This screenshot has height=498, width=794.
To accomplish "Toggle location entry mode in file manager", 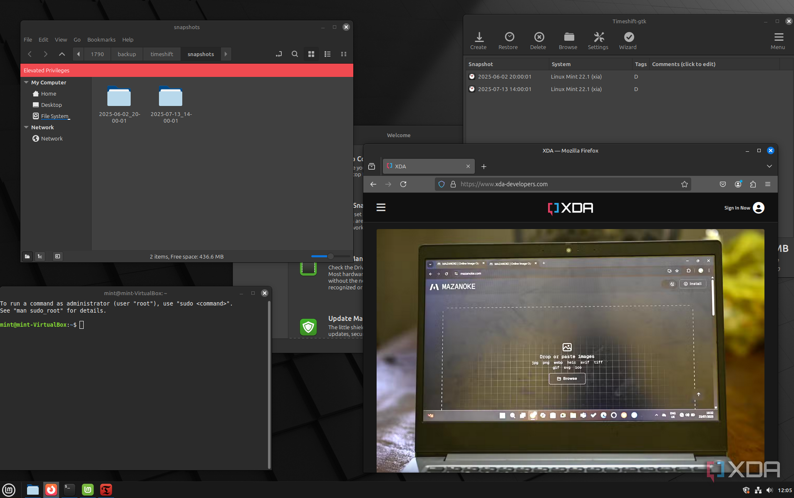I will click(278, 54).
